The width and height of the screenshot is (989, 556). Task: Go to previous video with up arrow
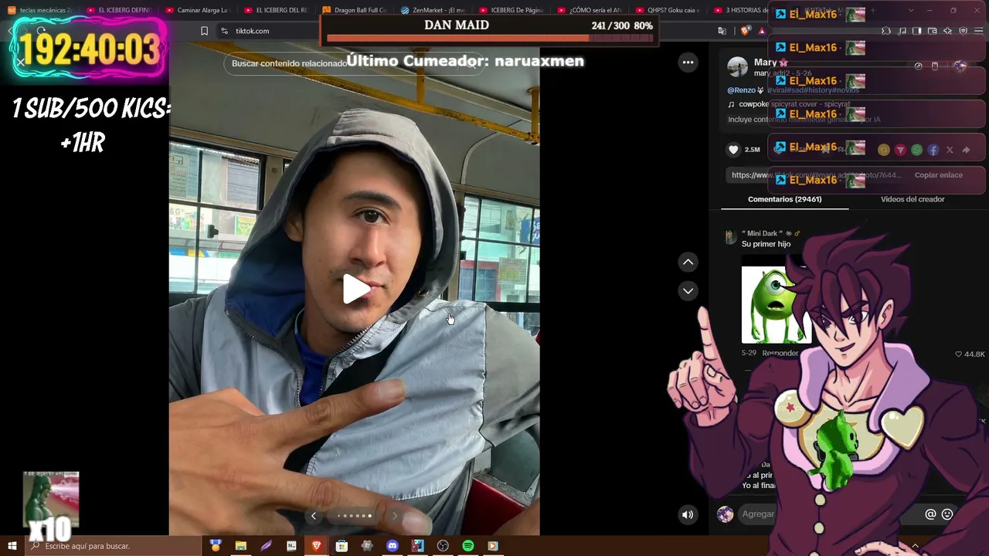(x=688, y=263)
